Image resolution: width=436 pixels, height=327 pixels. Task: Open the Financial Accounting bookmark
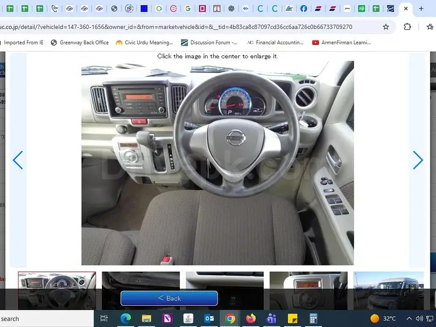click(275, 43)
